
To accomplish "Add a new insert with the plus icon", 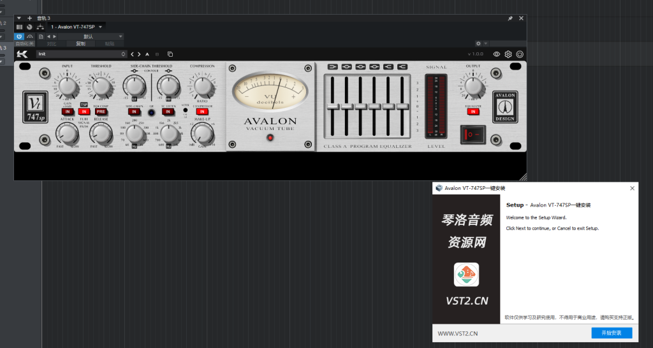I will [x=29, y=18].
